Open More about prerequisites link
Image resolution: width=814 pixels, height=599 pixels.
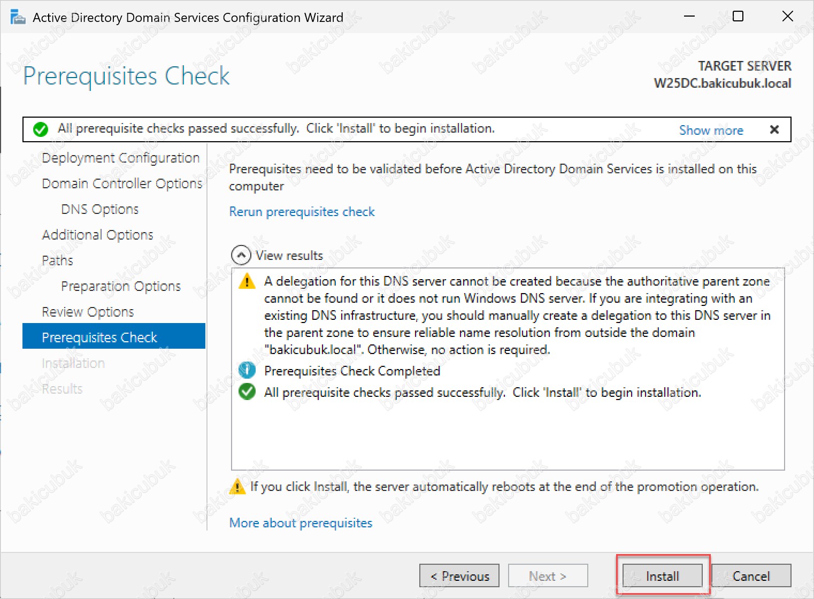(x=301, y=523)
